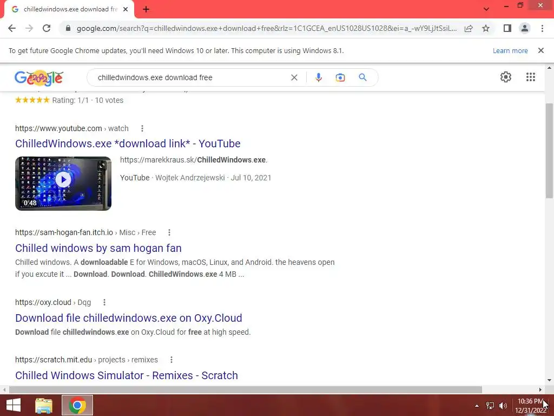The image size is (554, 416).
Task: Click the vertical scrollbar thumb
Action: tap(549, 151)
